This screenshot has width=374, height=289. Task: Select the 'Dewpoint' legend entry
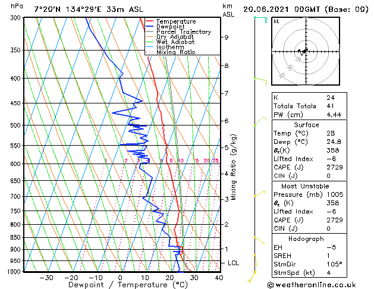pos(170,27)
